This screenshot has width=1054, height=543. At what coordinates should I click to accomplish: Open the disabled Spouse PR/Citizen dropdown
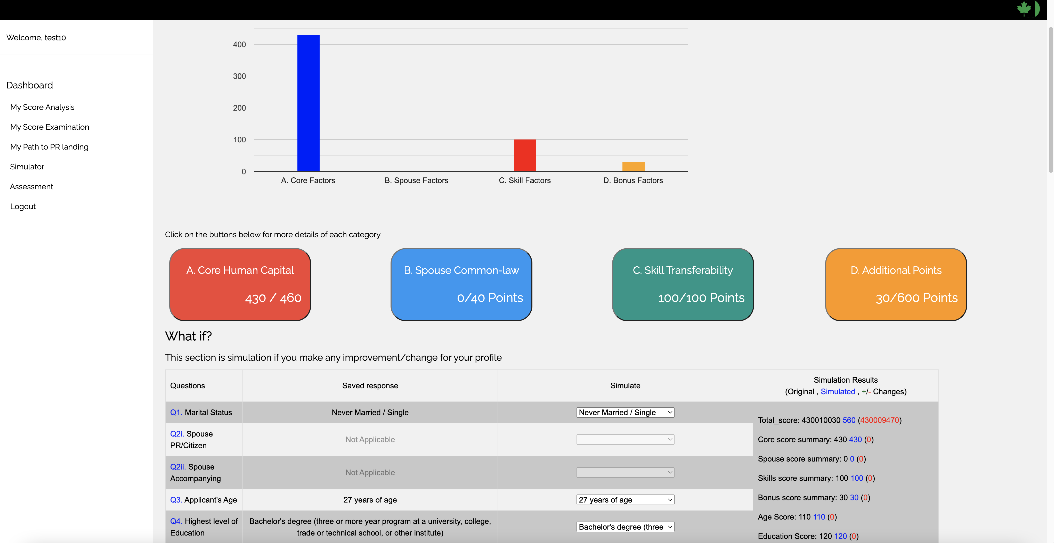(625, 440)
